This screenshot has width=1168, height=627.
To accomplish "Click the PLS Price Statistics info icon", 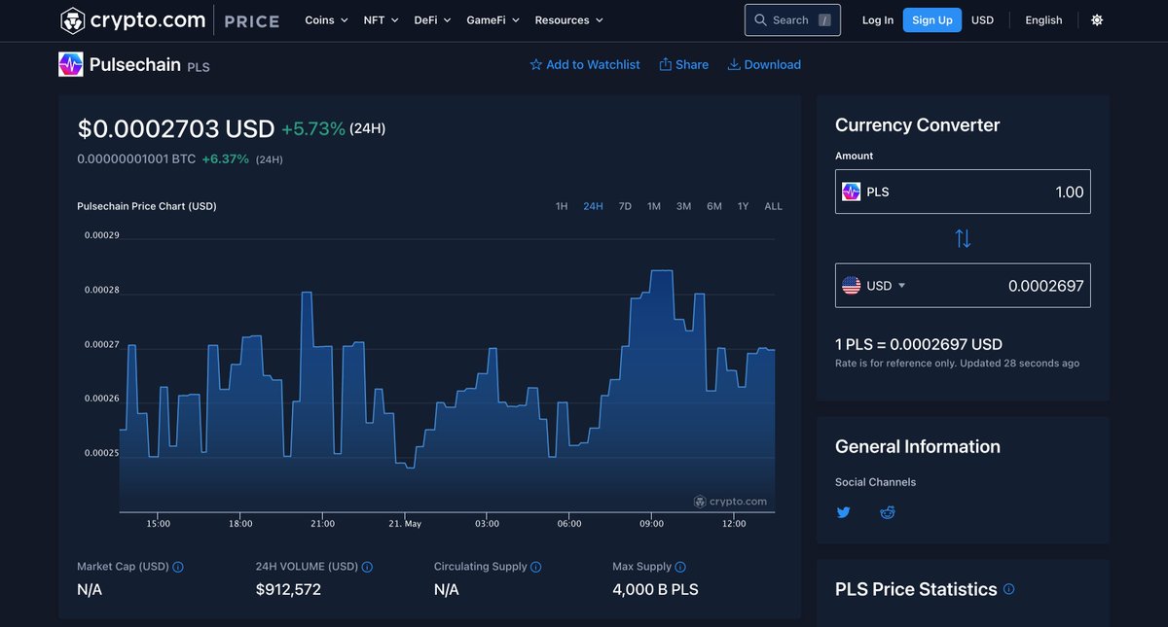I will click(x=1008, y=589).
